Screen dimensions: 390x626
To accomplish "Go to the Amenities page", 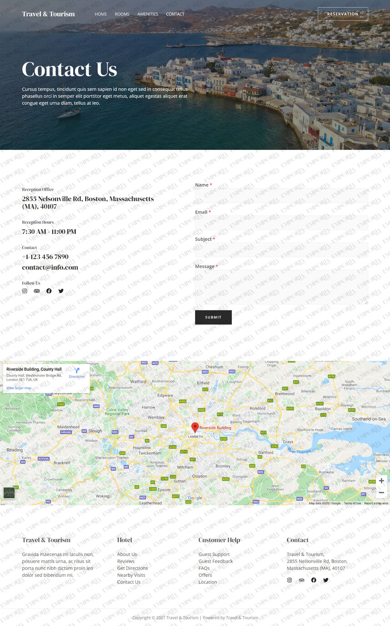I will (x=148, y=14).
